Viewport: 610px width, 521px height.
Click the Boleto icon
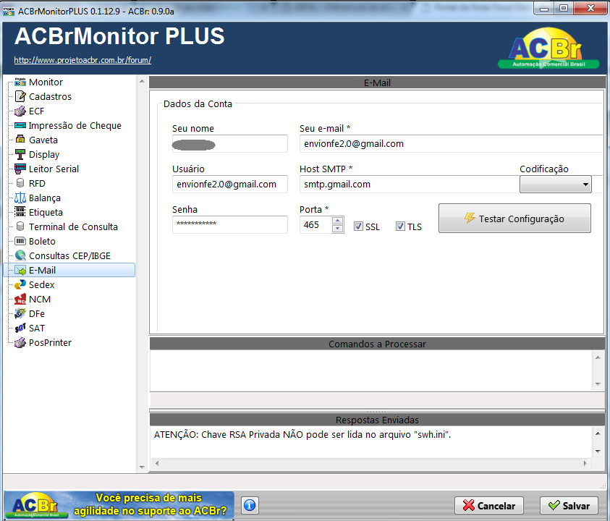(20, 241)
